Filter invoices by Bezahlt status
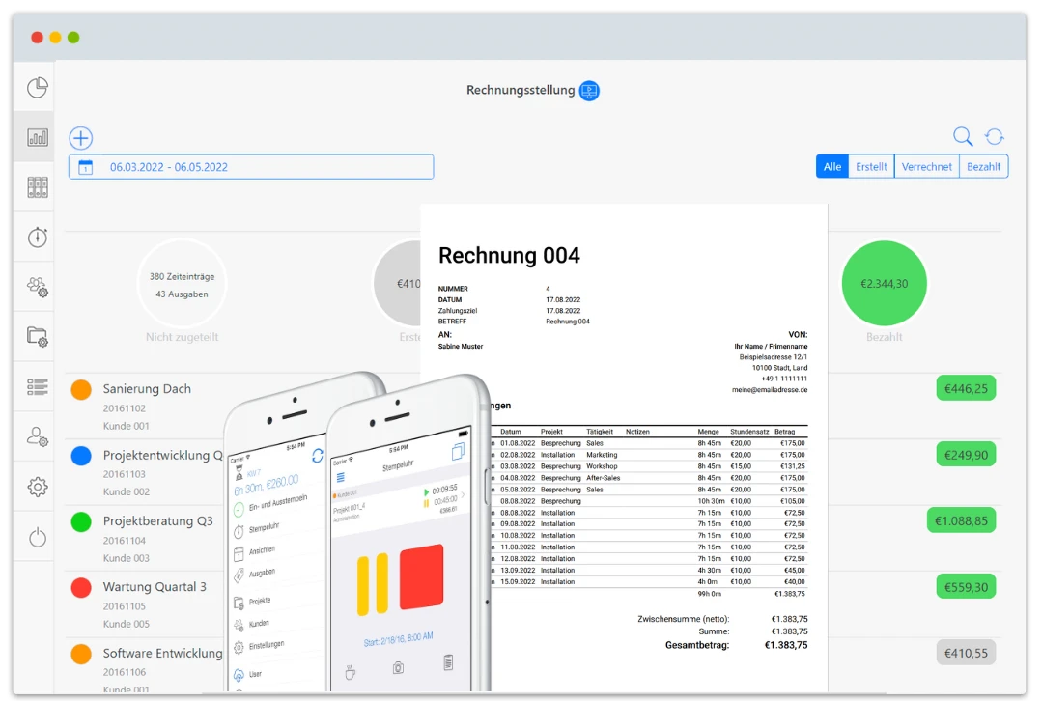This screenshot has height=701, width=1042. coord(983,167)
